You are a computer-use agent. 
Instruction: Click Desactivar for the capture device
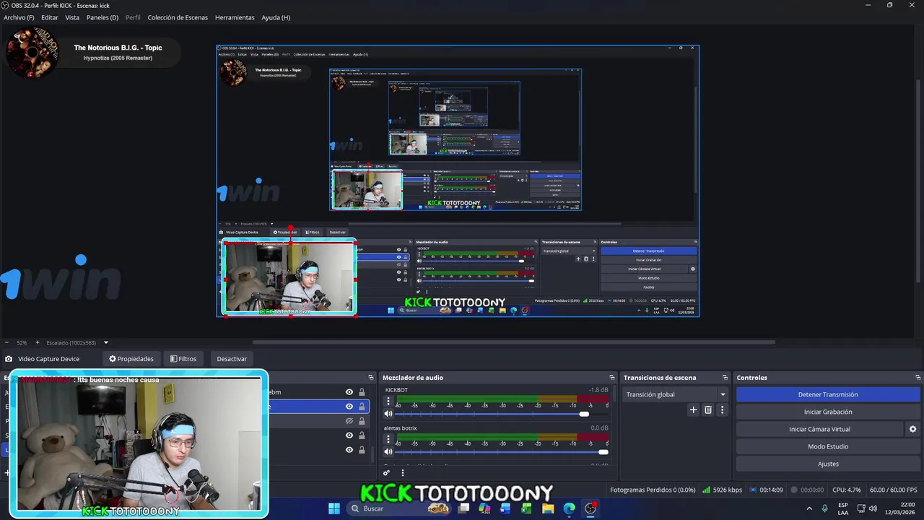coord(232,359)
